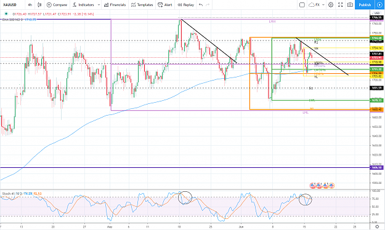
Task: Click the 1691.55 price axis label
Action: point(376,88)
